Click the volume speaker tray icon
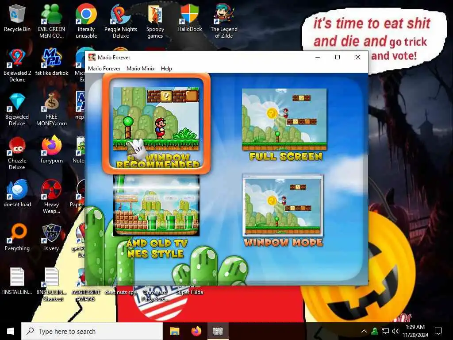This screenshot has width=453, height=340. [x=395, y=331]
